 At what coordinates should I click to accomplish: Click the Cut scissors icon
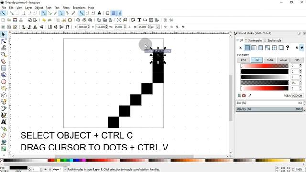pos(64,20)
